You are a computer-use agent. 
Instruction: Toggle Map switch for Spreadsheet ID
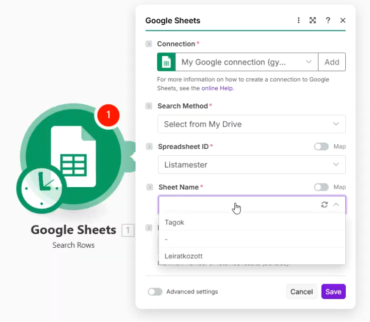click(321, 146)
